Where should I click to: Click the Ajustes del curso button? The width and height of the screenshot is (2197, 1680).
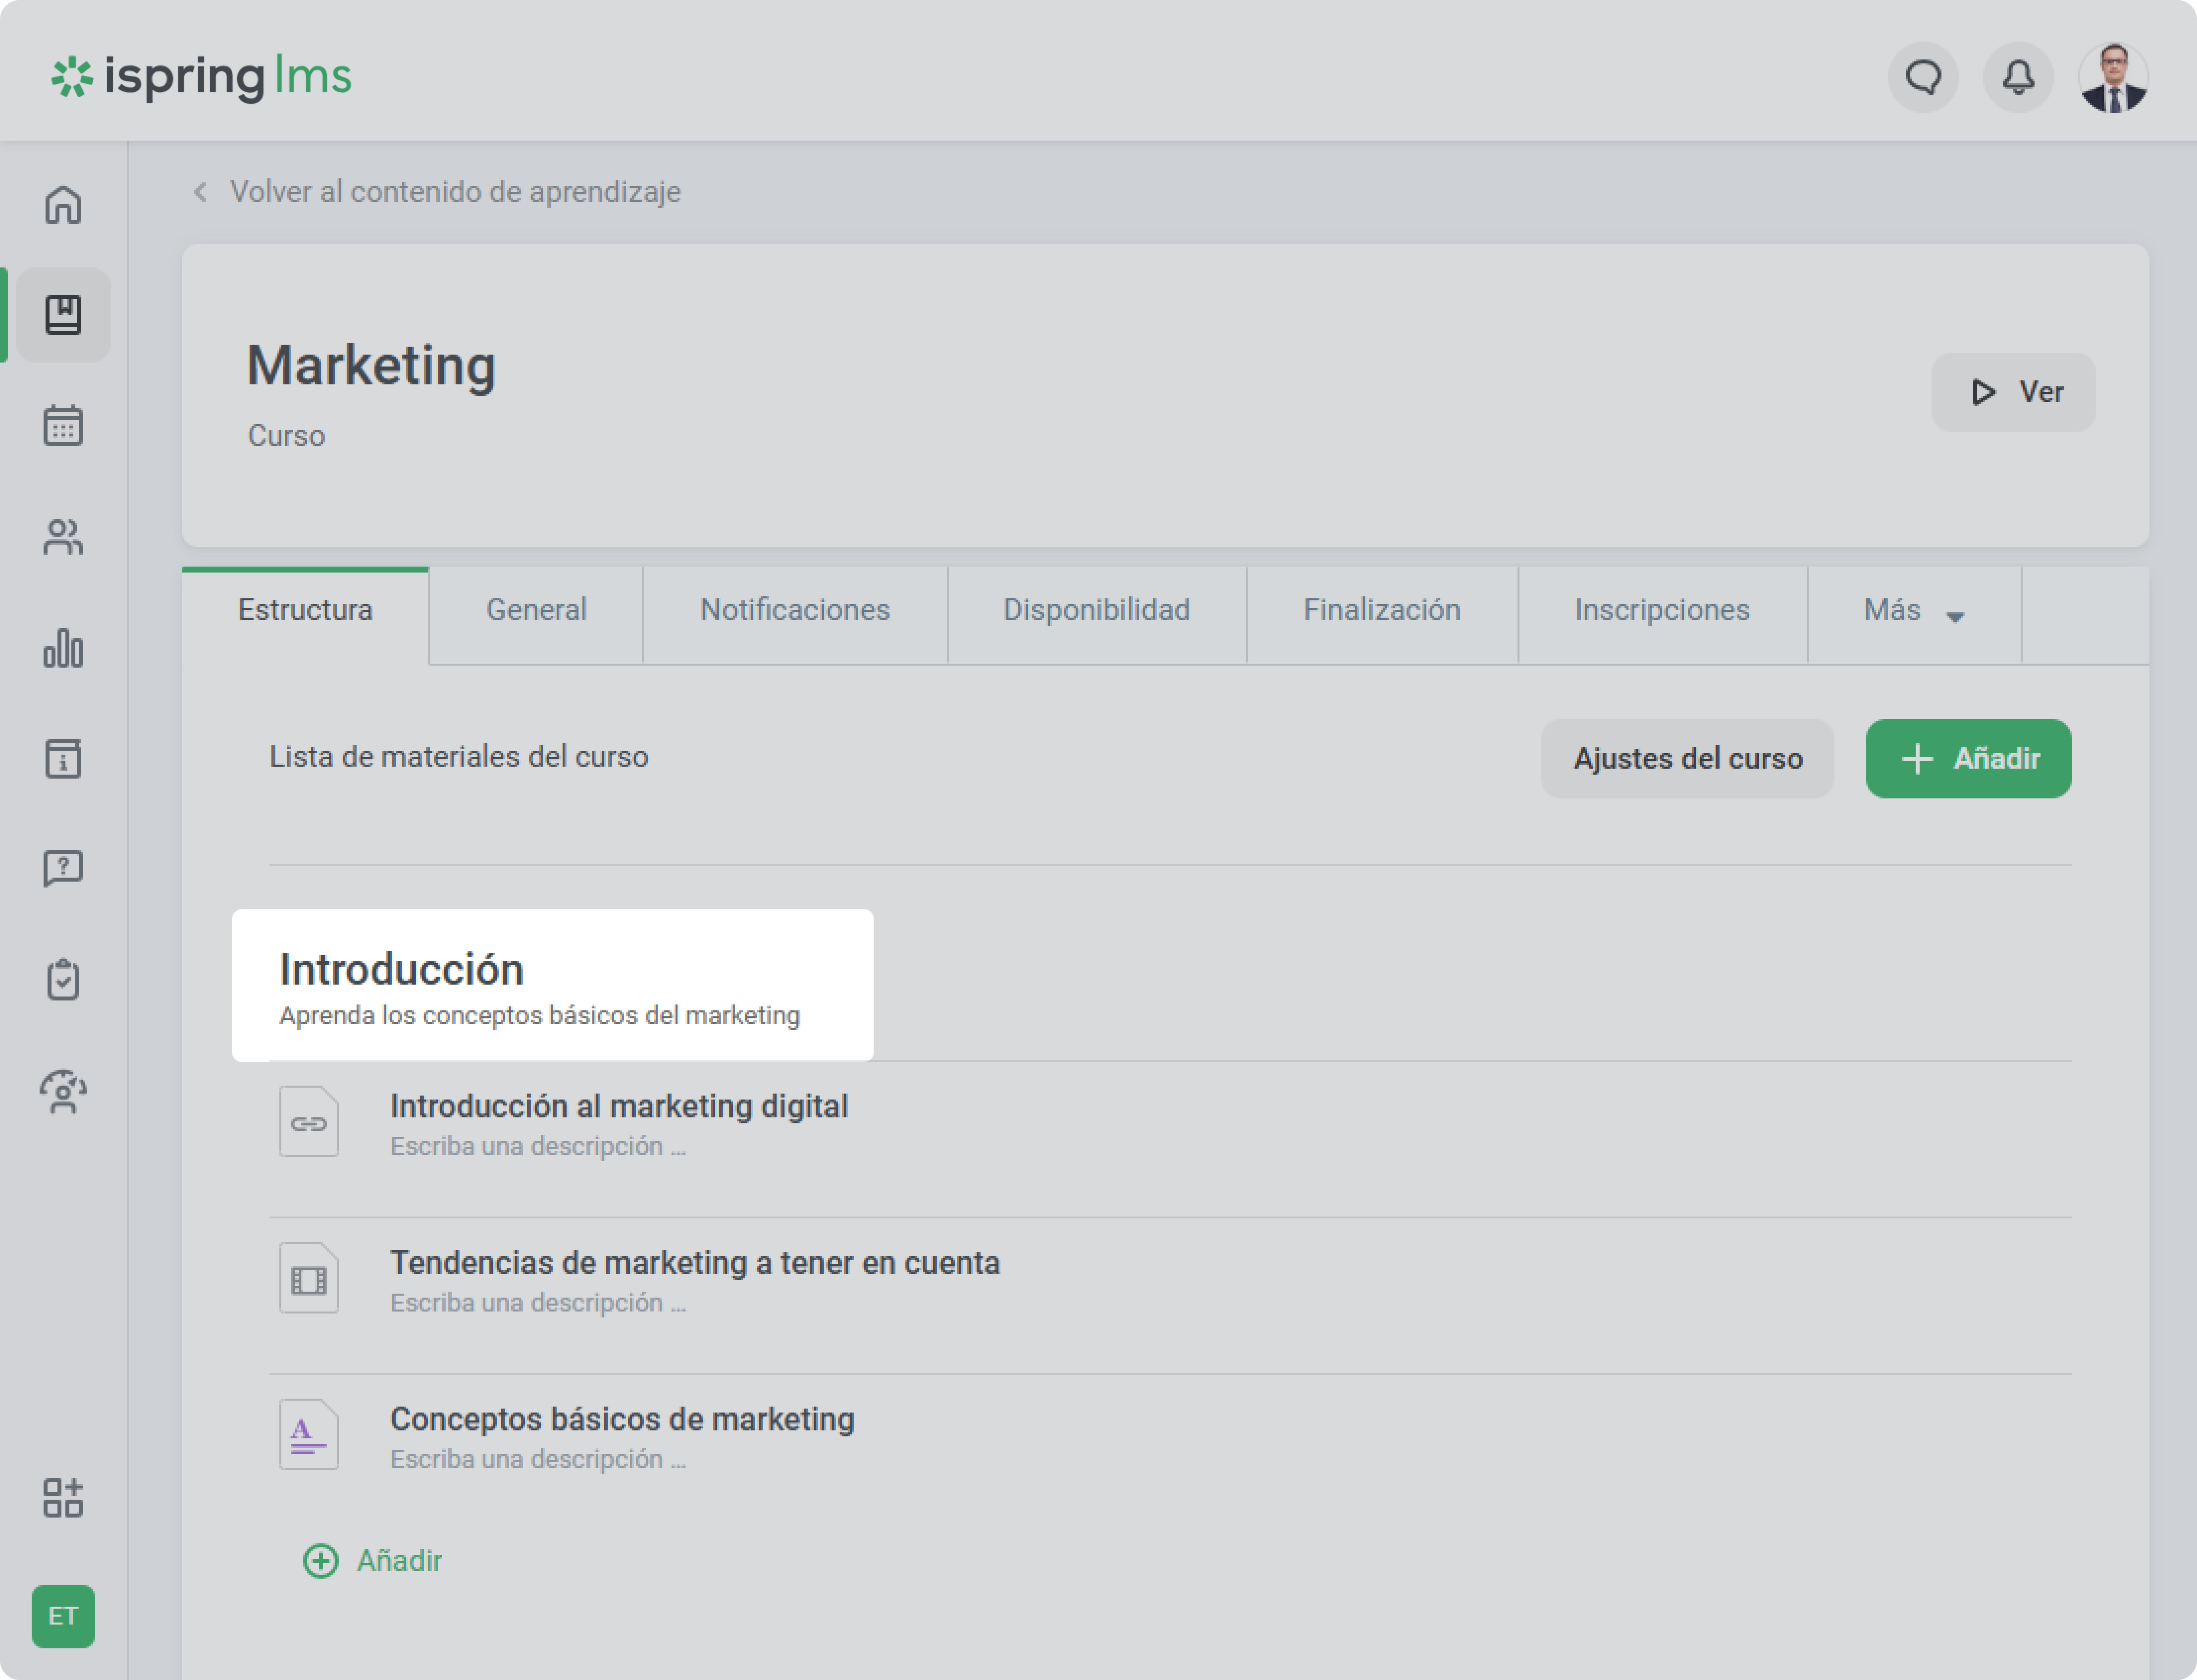tap(1687, 759)
